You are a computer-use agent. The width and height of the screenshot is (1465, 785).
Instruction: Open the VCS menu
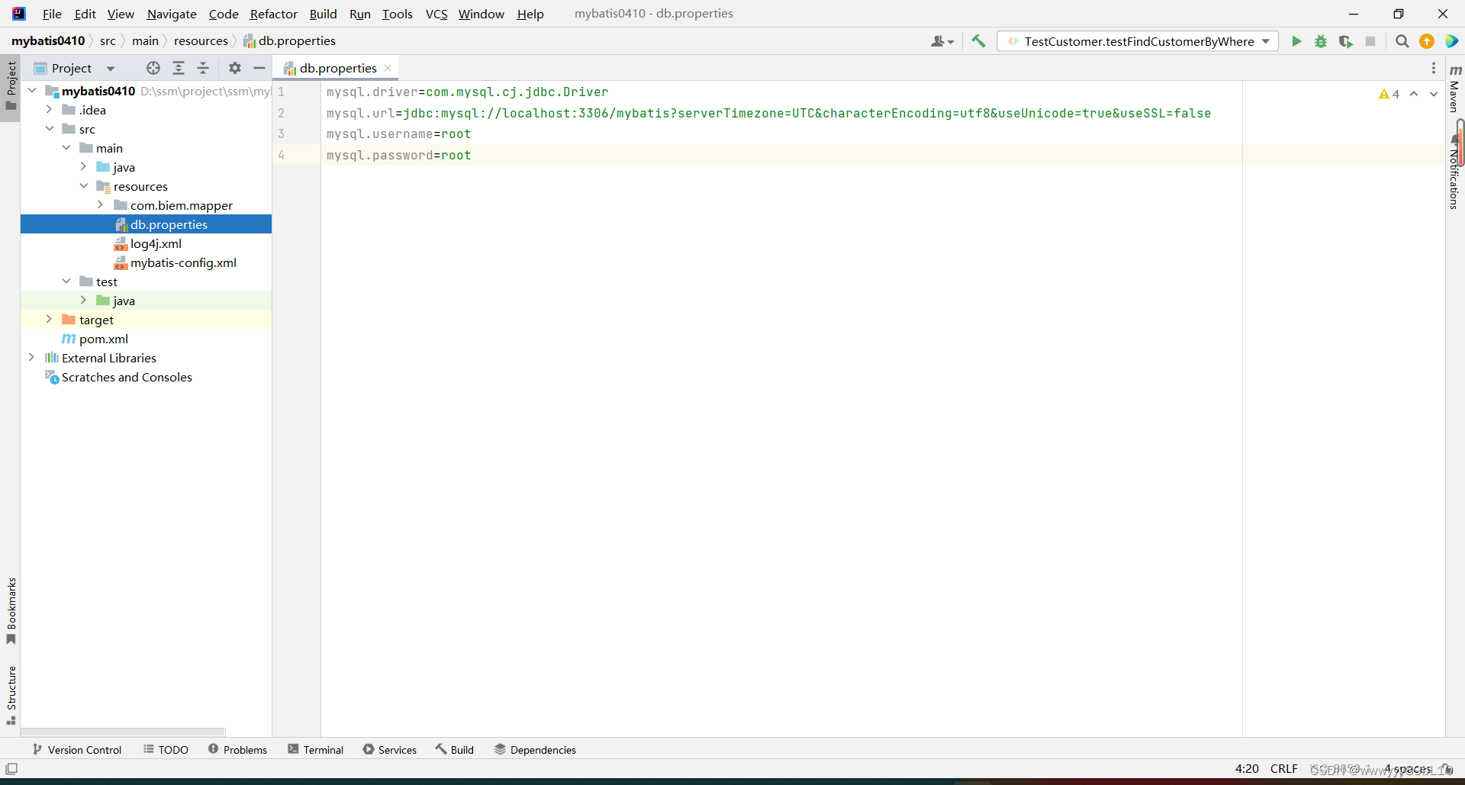436,14
